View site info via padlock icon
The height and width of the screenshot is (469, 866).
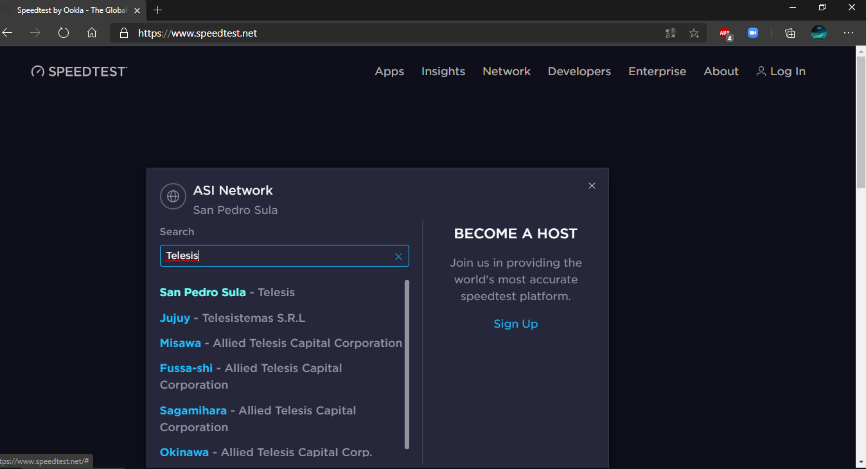tap(124, 33)
